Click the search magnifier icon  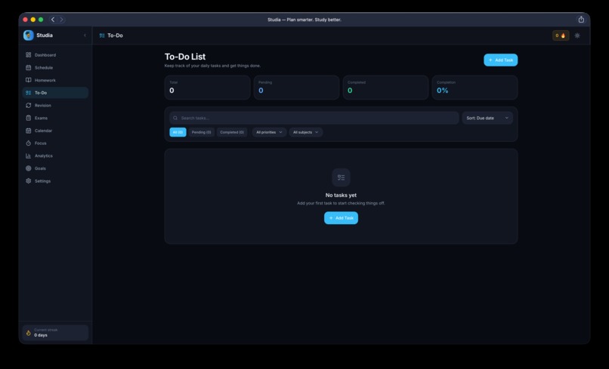tap(175, 118)
